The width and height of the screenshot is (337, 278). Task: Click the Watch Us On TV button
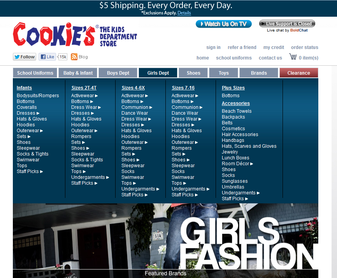click(x=223, y=24)
